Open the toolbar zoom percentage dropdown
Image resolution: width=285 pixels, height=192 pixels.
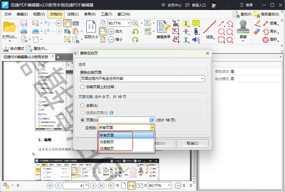point(129,23)
